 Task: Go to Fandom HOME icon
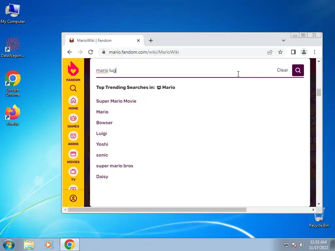coord(73,101)
